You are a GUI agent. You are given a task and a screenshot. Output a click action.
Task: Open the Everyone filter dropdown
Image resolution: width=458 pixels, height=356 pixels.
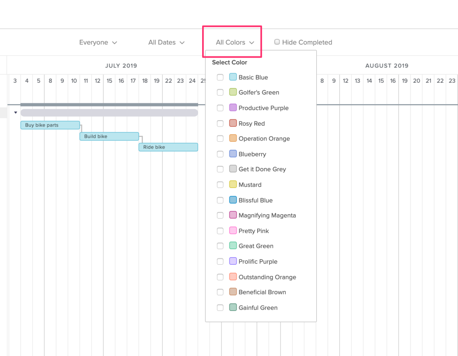point(98,42)
